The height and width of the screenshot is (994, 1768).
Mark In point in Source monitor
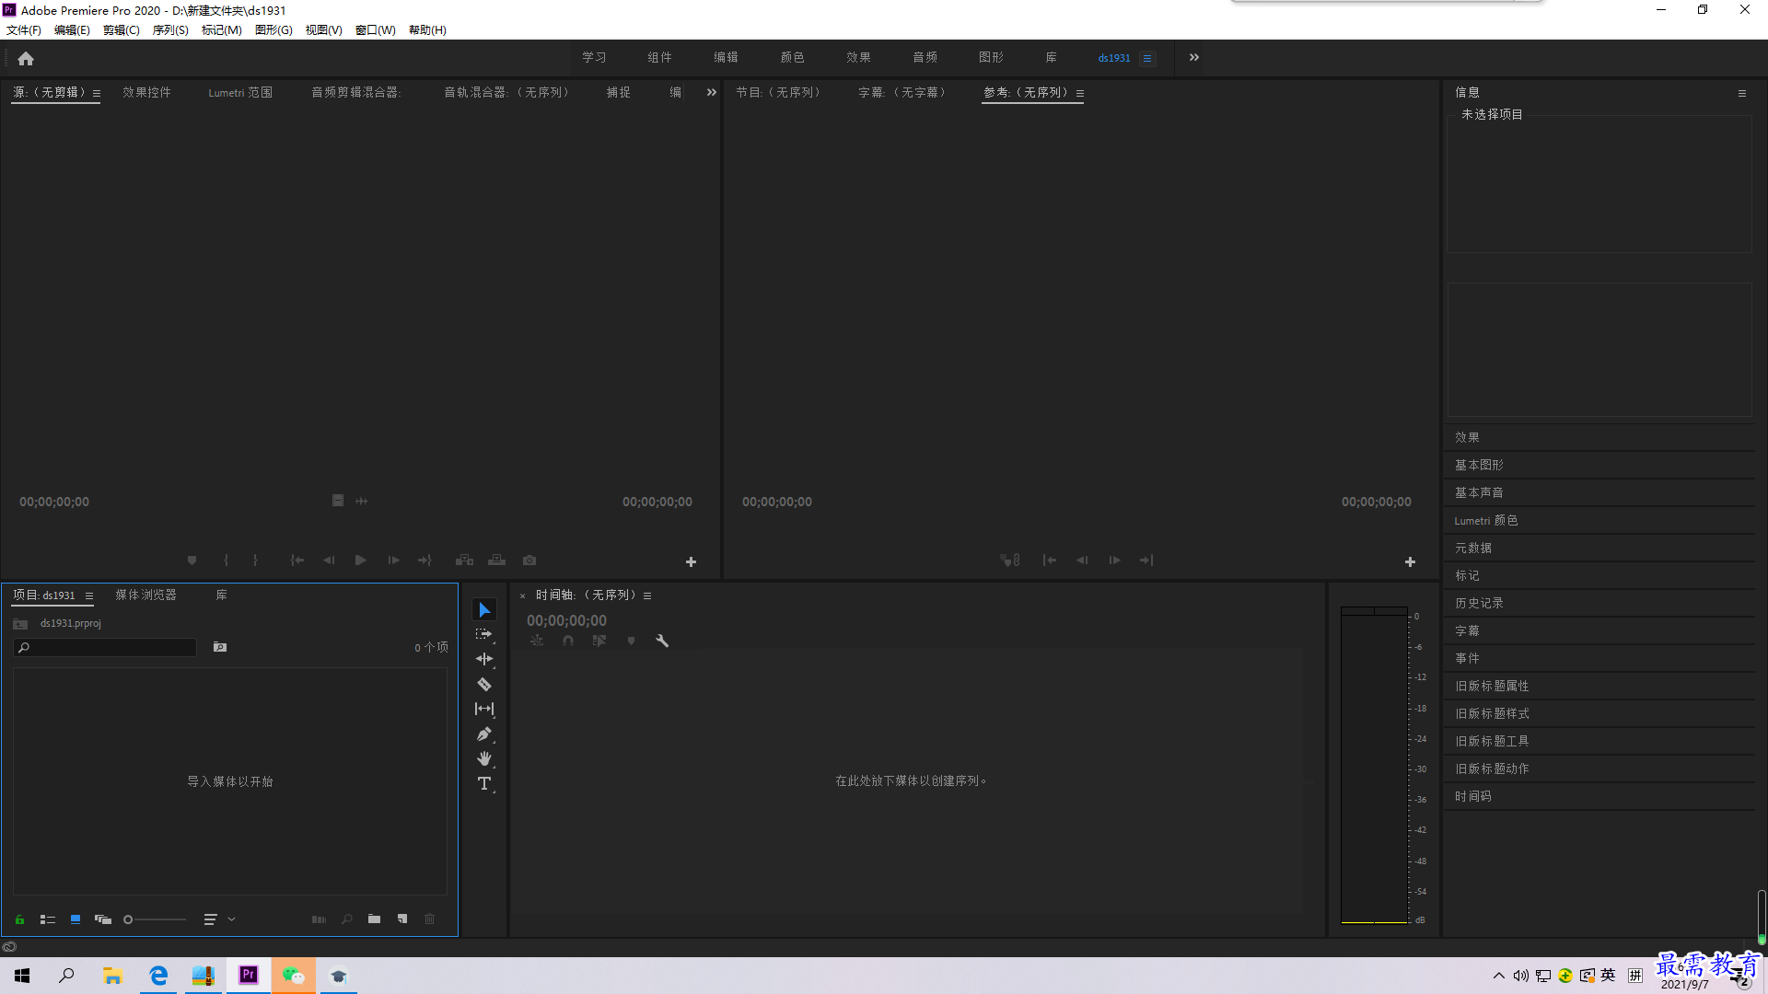pyautogui.click(x=226, y=561)
